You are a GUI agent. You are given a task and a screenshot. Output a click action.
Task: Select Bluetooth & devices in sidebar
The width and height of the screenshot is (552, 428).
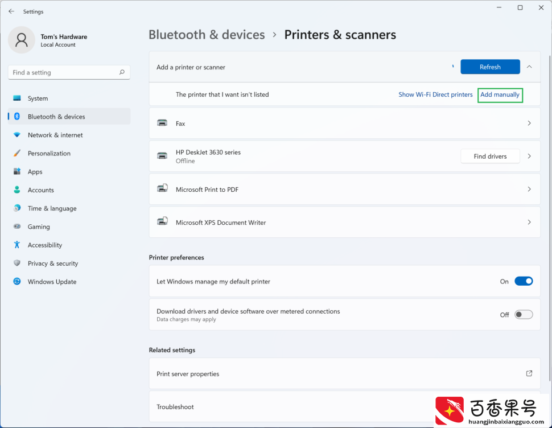click(69, 117)
